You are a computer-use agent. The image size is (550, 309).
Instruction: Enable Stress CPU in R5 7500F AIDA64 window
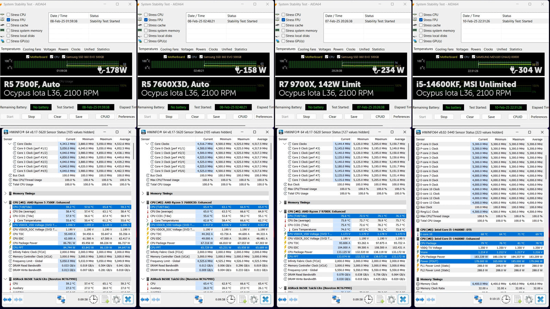(x=8, y=15)
